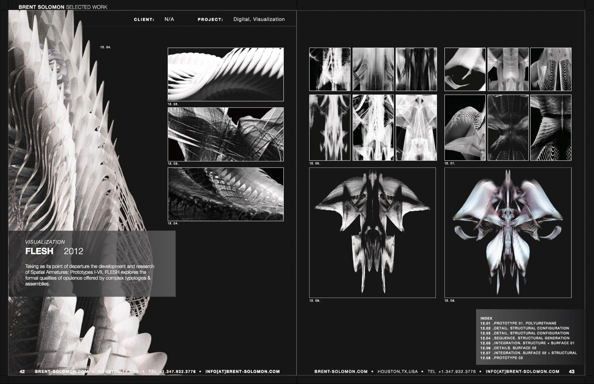Open the 12.03 structural configuration image
The image size is (594, 384).
(x=225, y=134)
